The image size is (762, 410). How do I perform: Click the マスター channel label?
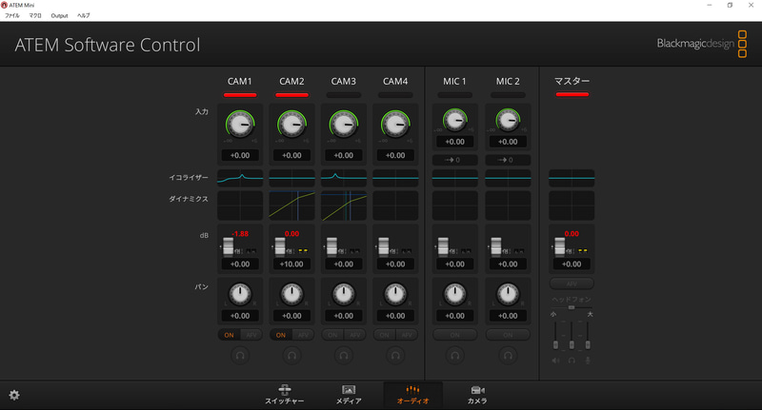point(572,81)
